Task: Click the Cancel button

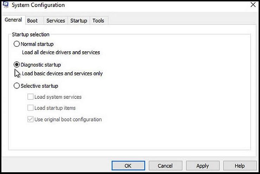Action: [165, 166]
